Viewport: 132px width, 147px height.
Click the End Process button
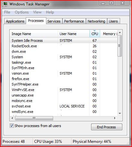(x=107, y=127)
